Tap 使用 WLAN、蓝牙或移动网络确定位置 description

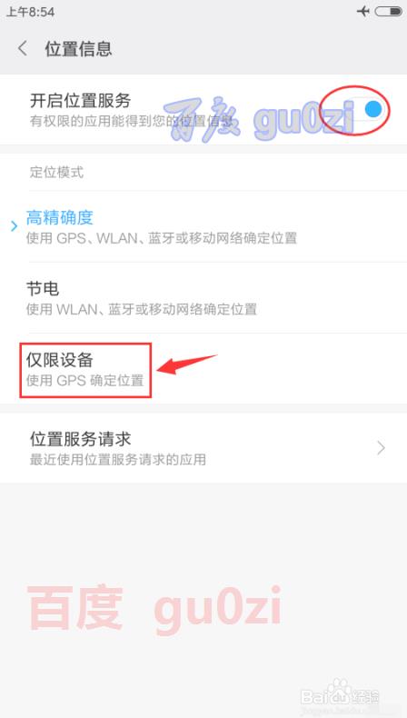tap(142, 309)
